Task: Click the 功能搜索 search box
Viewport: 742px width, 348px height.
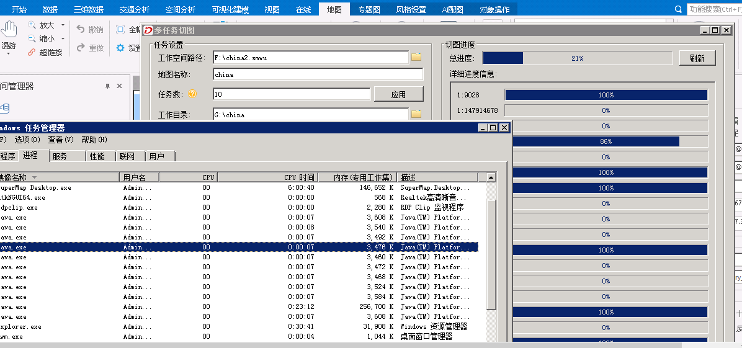Action: tap(714, 9)
